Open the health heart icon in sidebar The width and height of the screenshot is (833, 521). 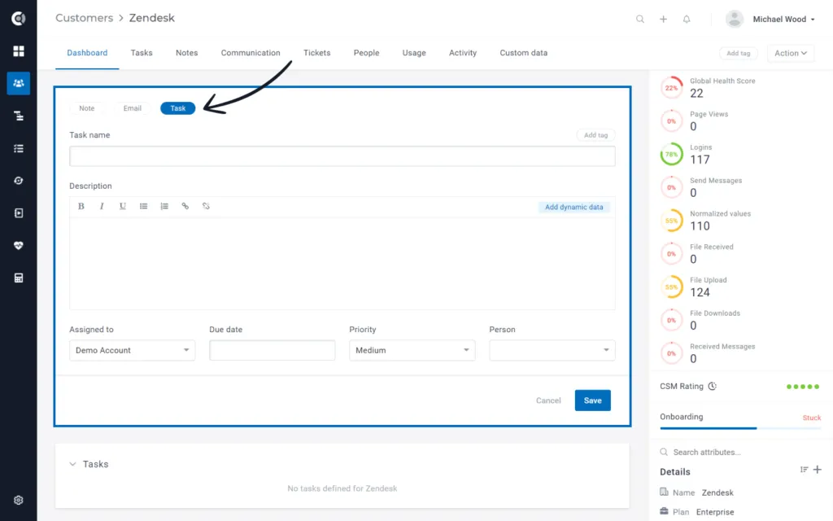[x=19, y=246]
